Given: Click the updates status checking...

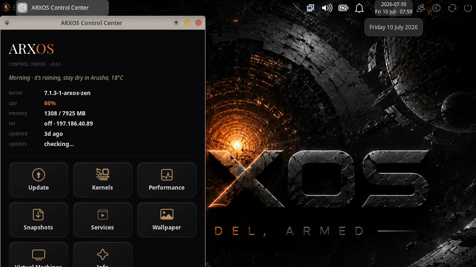Looking at the screenshot, I should 59,144.
